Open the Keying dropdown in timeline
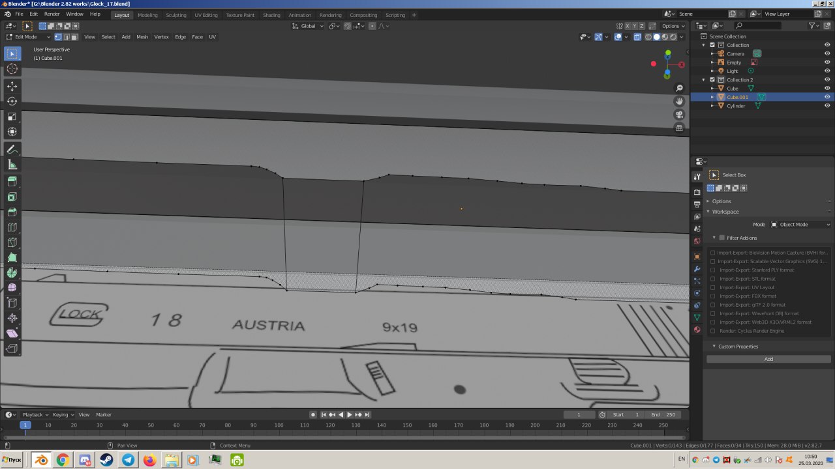 tap(63, 415)
